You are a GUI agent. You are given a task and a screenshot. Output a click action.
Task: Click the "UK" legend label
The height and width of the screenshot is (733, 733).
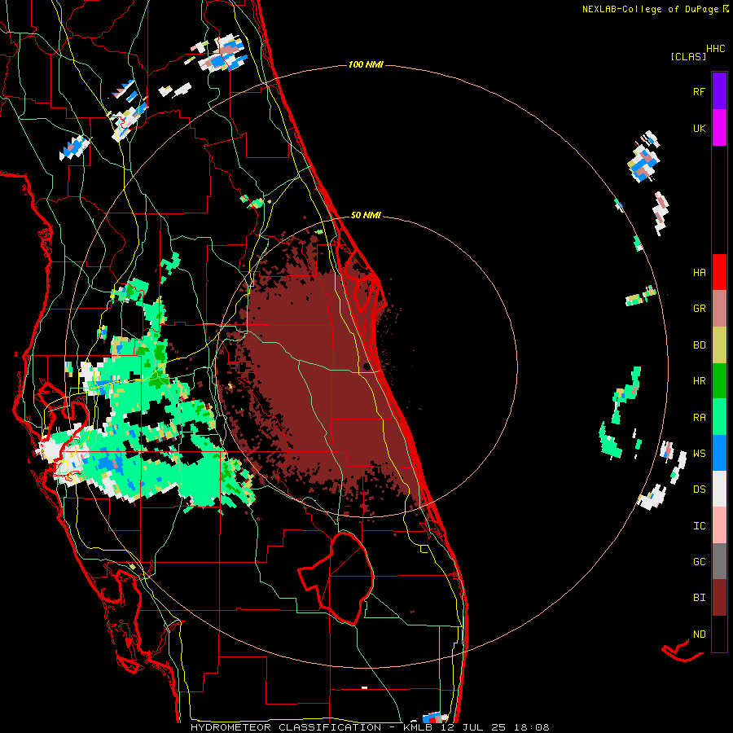[x=699, y=128]
